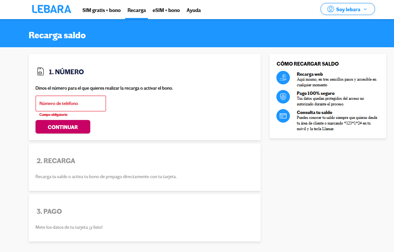The width and height of the screenshot is (394, 252).
Task: Open the eSIM + bono menu item
Action: click(x=166, y=10)
